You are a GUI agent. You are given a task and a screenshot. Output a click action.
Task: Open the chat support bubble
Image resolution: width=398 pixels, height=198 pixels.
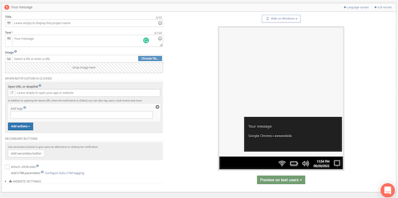388,190
